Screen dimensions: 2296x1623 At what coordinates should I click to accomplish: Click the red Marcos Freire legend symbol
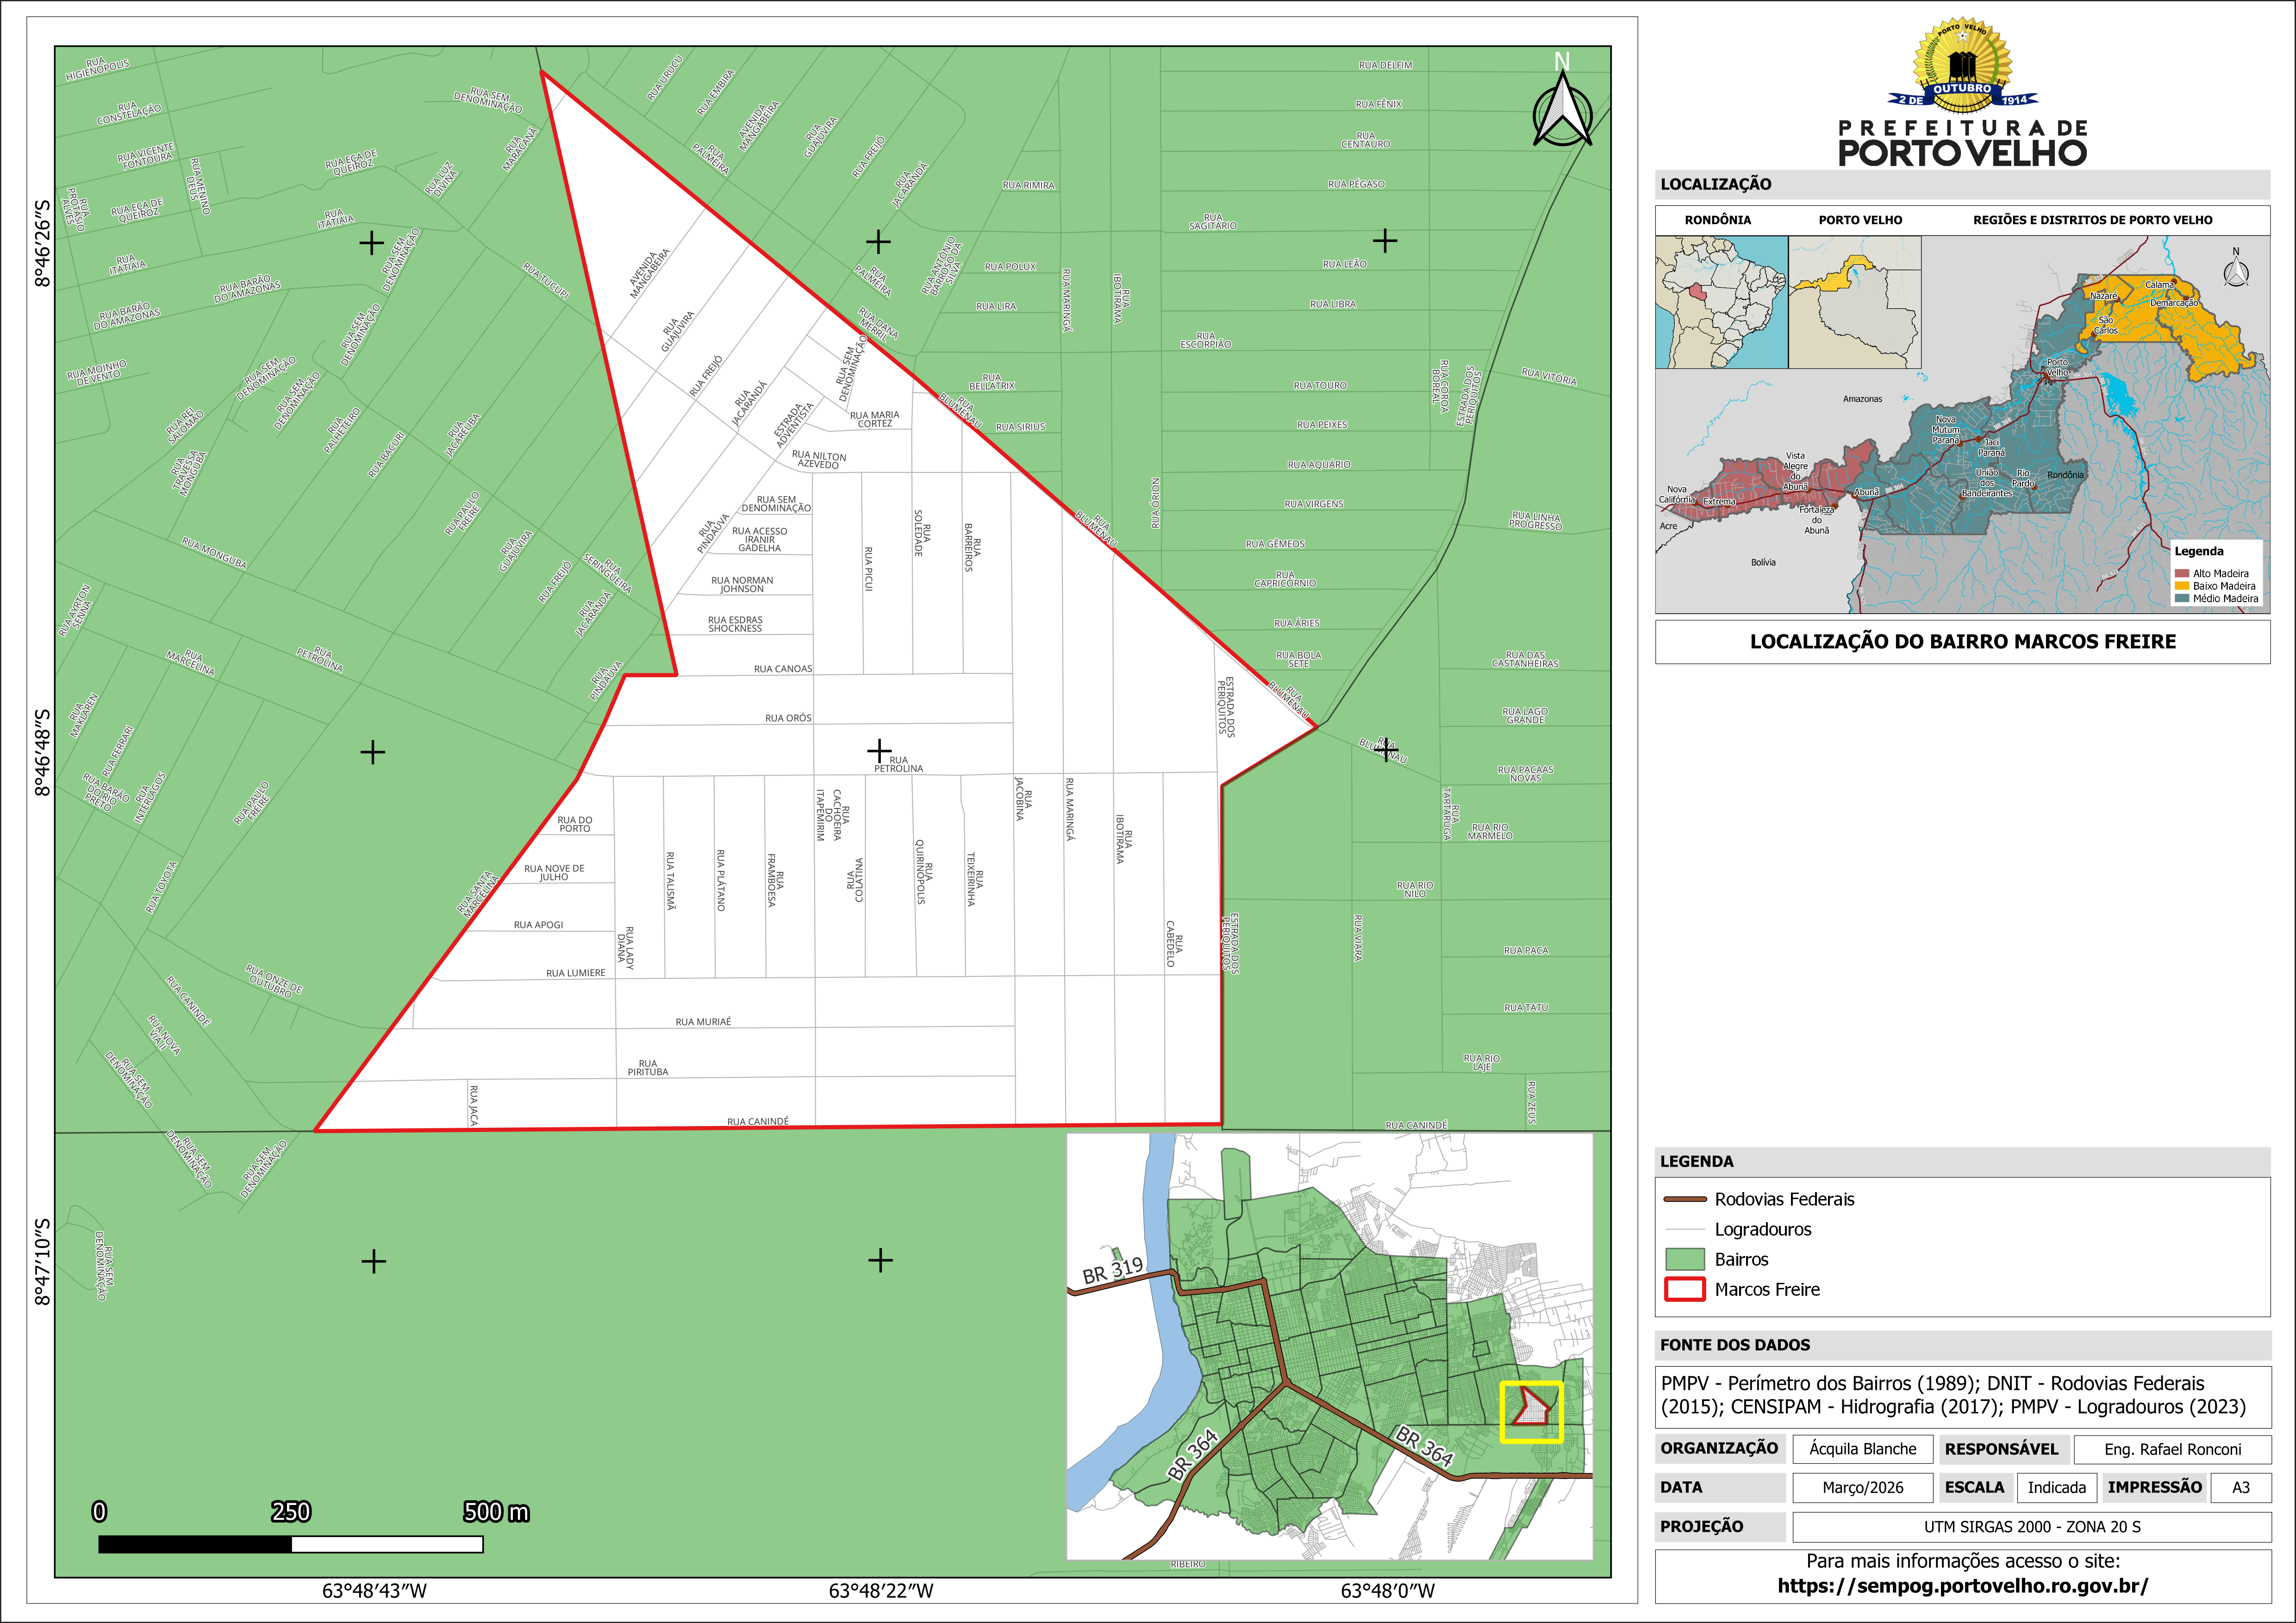1684,1289
